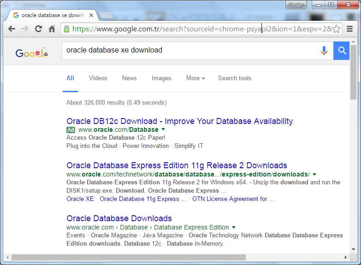Click the green padlock security icon
Viewport: 361px width, 265px height.
coord(66,29)
